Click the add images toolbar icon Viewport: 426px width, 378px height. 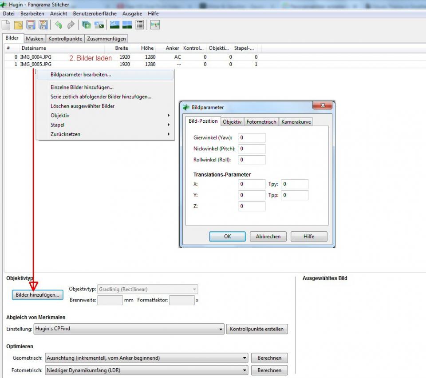pyautogui.click(x=86, y=25)
